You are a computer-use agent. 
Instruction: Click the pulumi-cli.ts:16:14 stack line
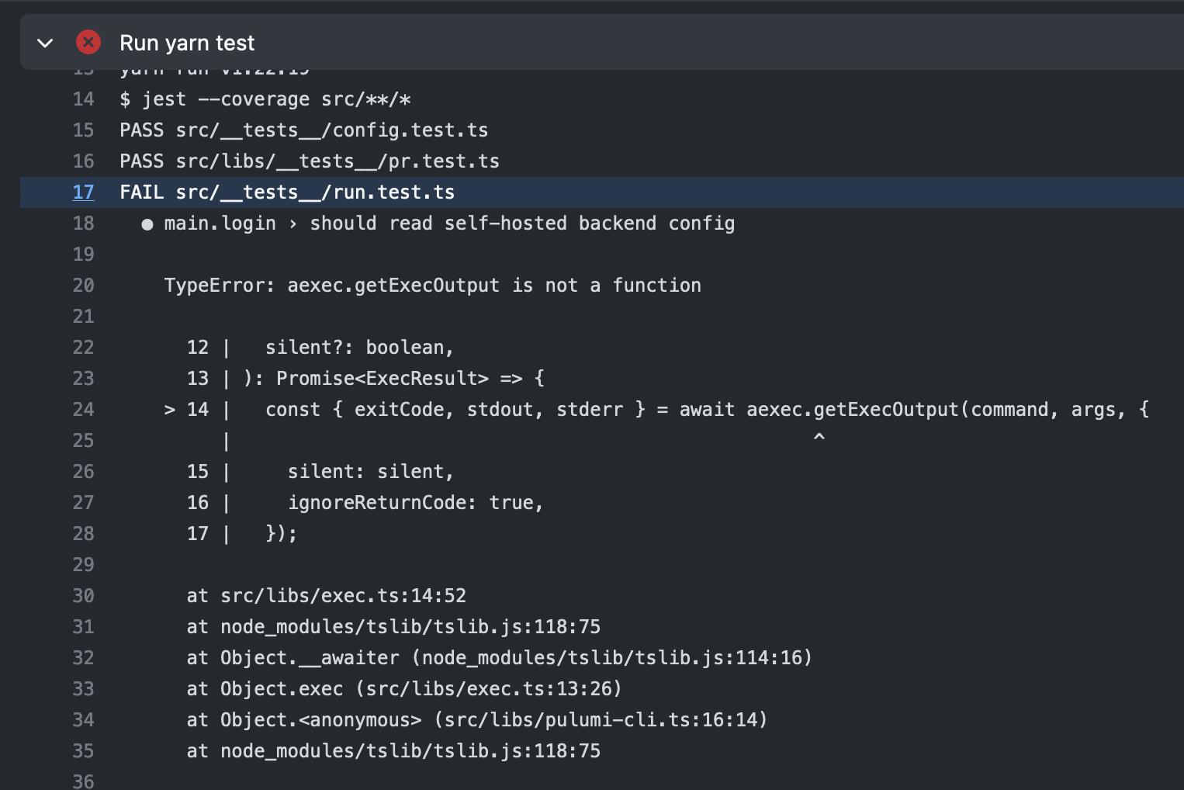click(477, 720)
